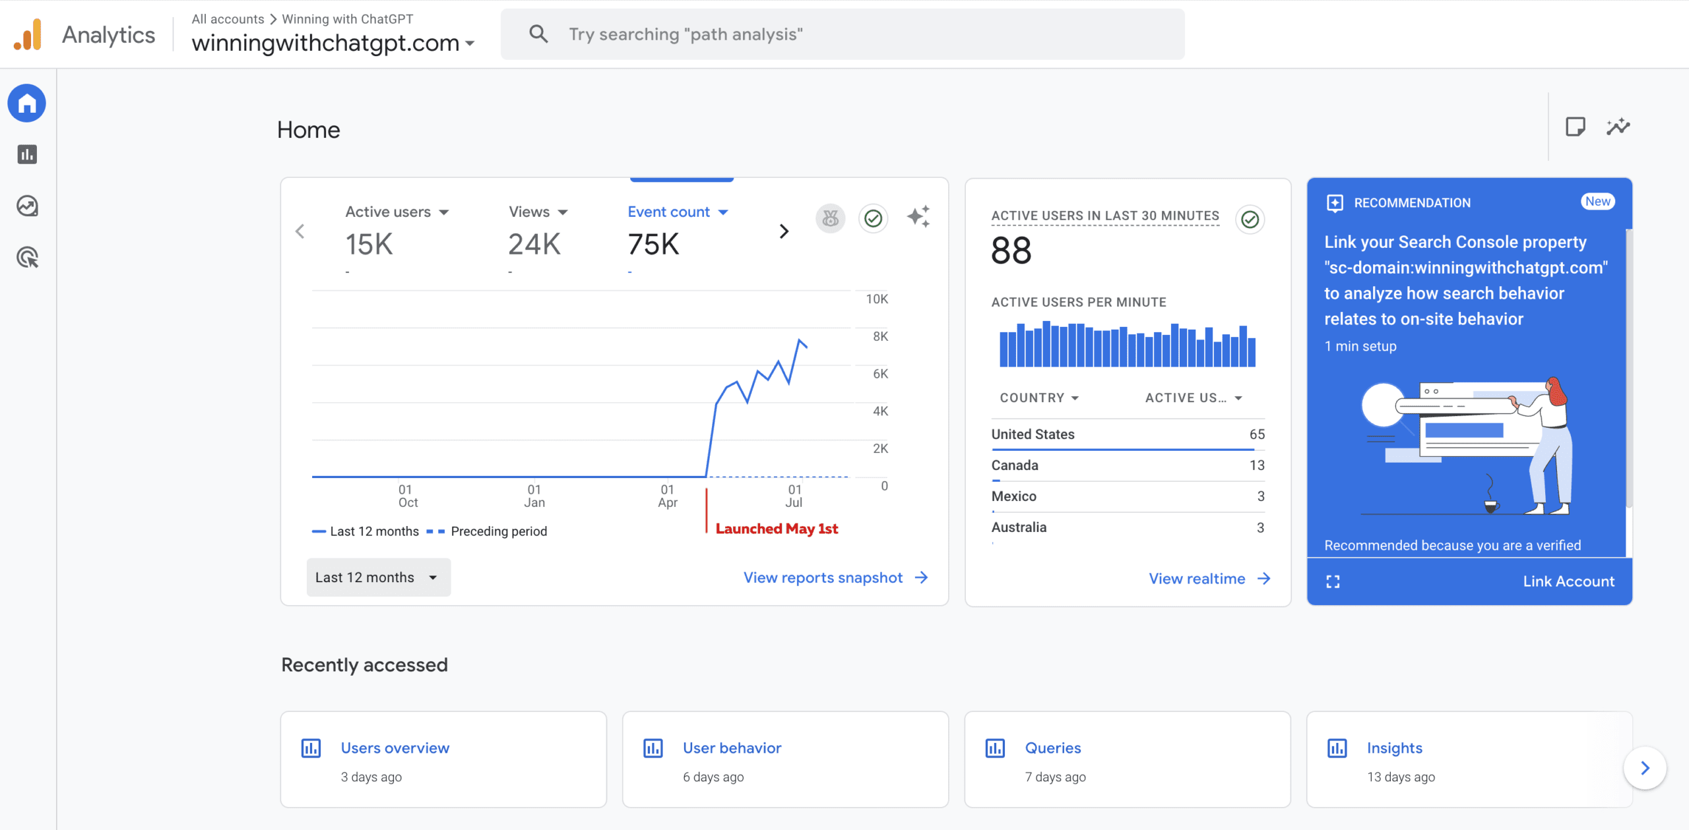This screenshot has height=830, width=1689.
Task: Open the Insights sparkline icon at top right
Action: tap(1618, 127)
